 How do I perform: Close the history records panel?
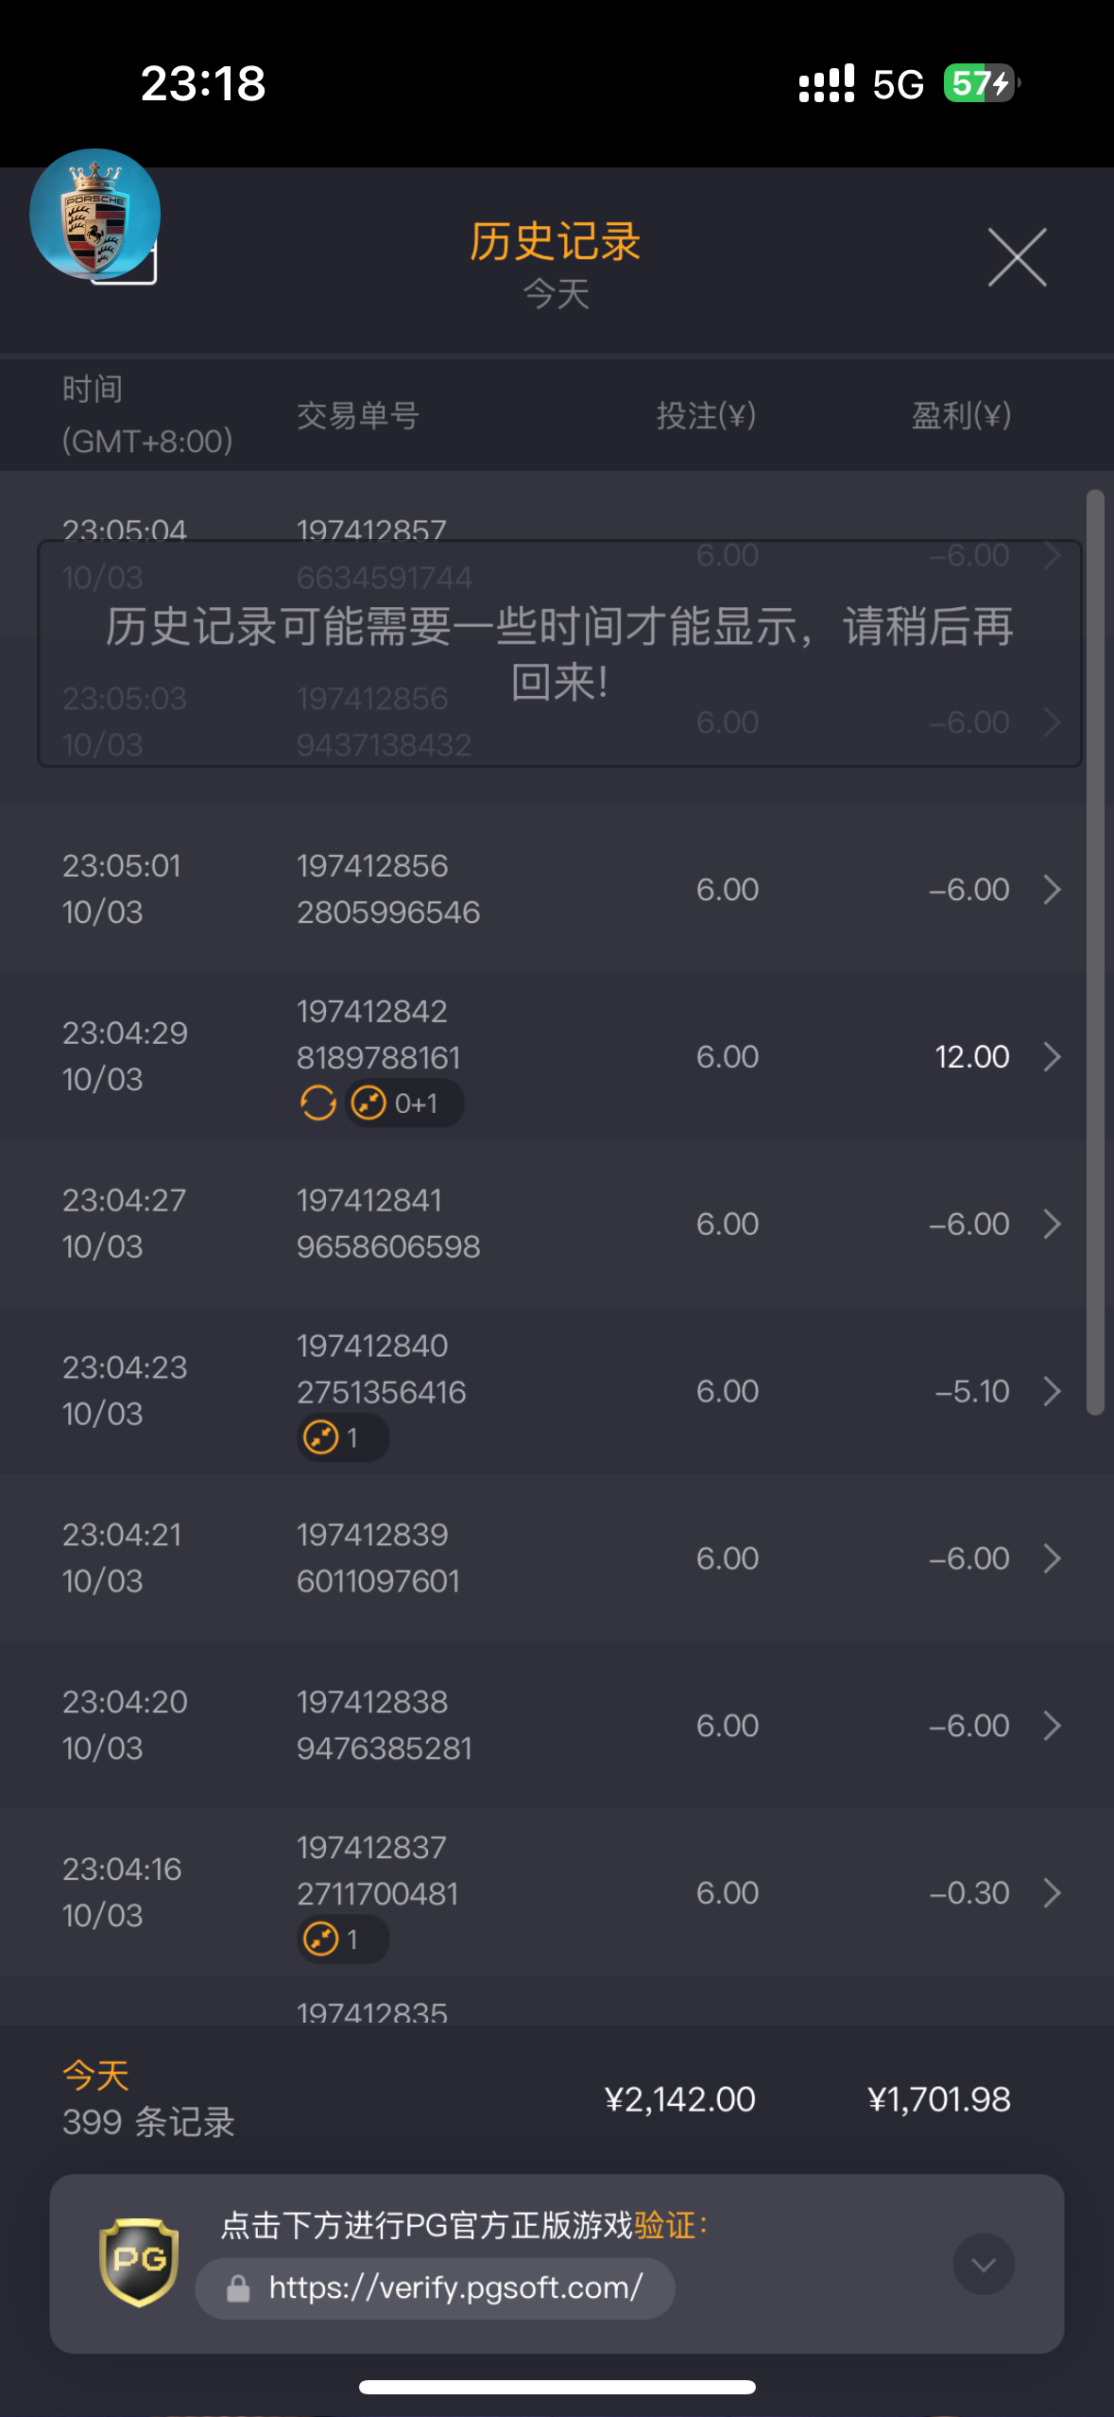click(1017, 256)
